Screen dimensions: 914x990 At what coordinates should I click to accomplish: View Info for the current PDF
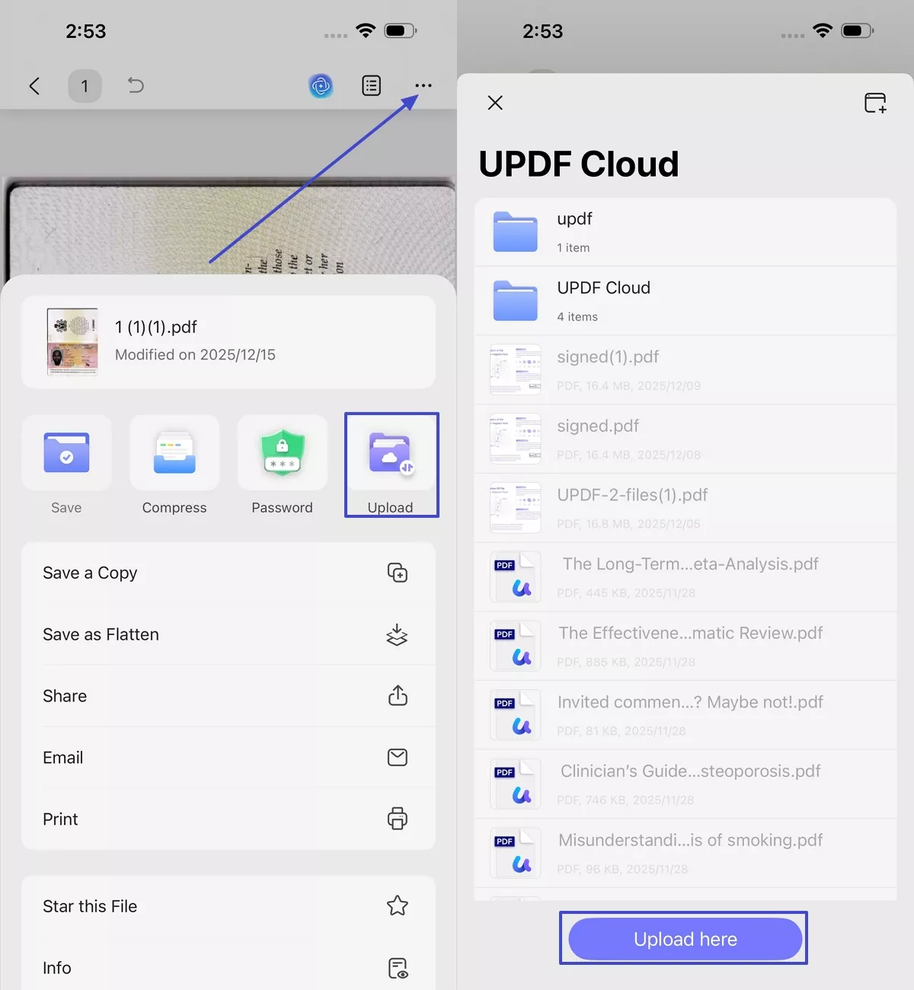click(x=228, y=967)
